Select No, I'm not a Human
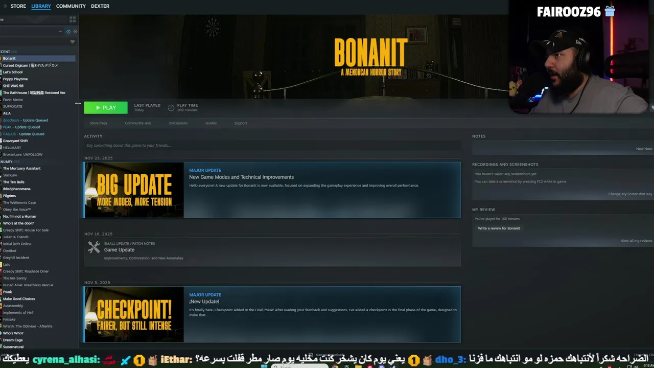 point(19,216)
